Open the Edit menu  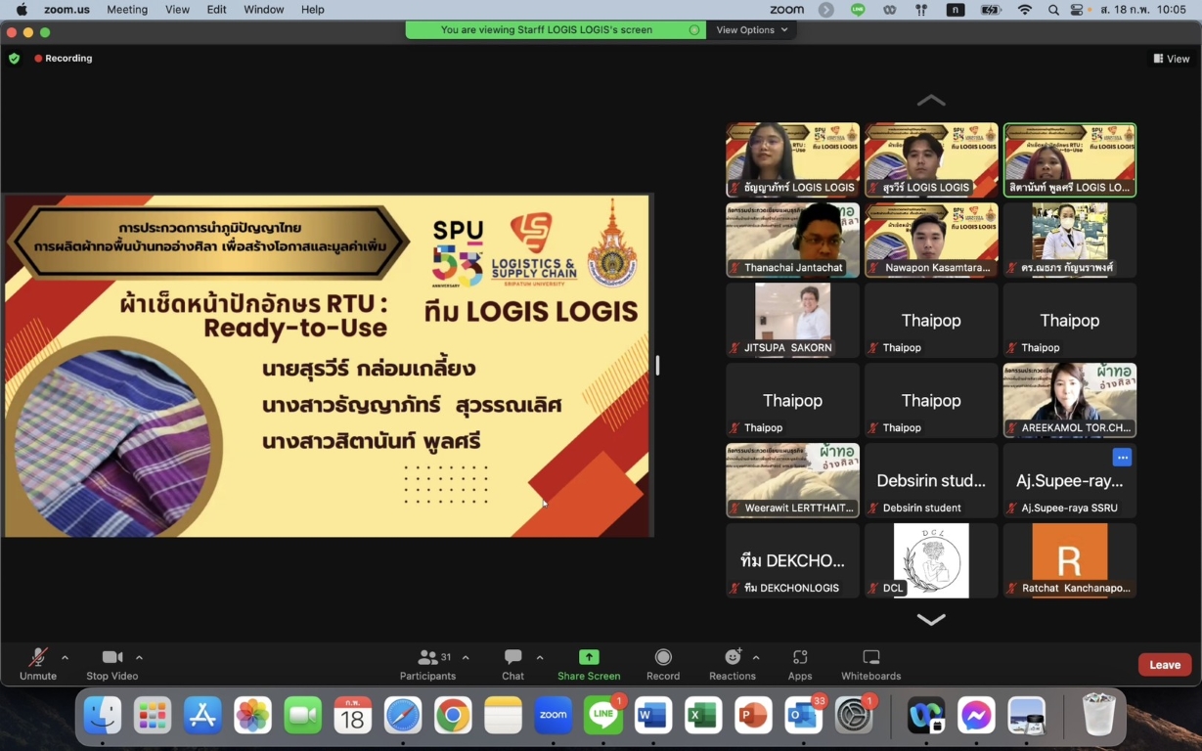click(x=217, y=10)
